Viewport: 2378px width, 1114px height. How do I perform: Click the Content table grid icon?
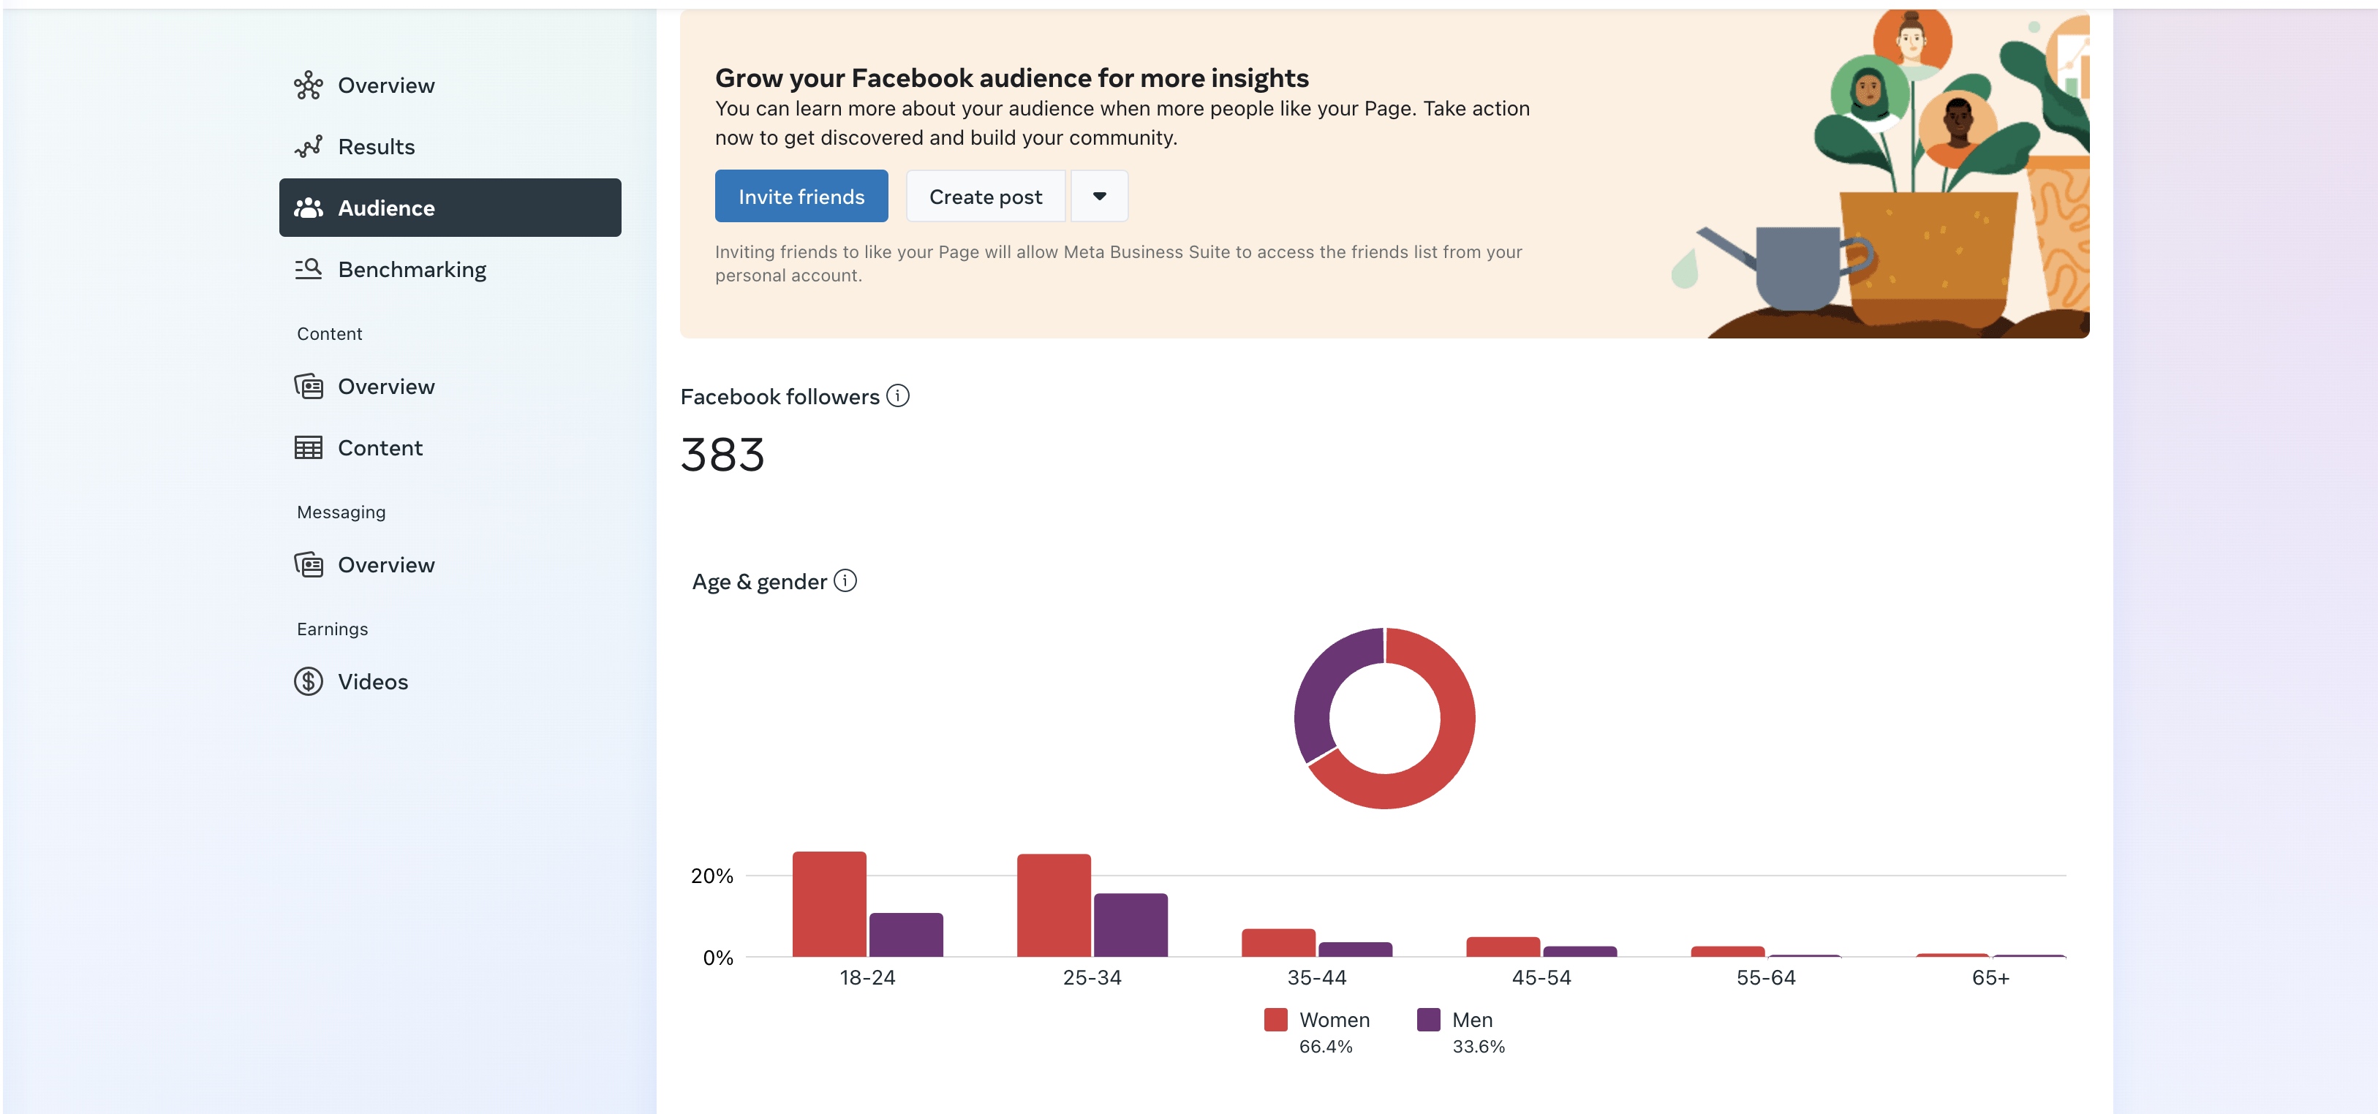pos(309,447)
